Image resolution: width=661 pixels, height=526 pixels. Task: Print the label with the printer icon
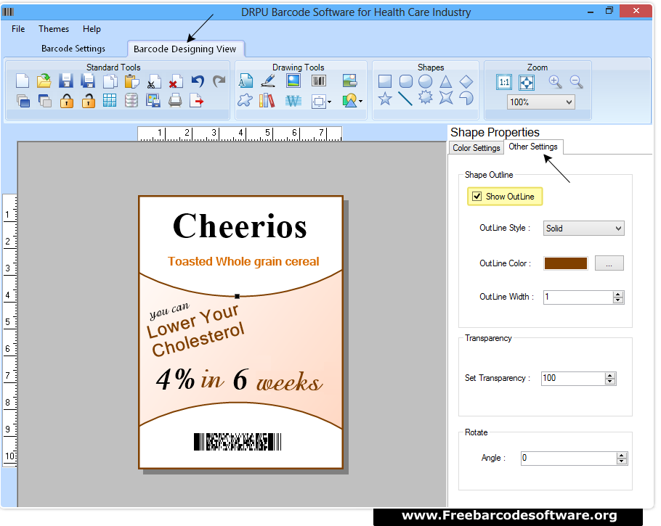[175, 101]
